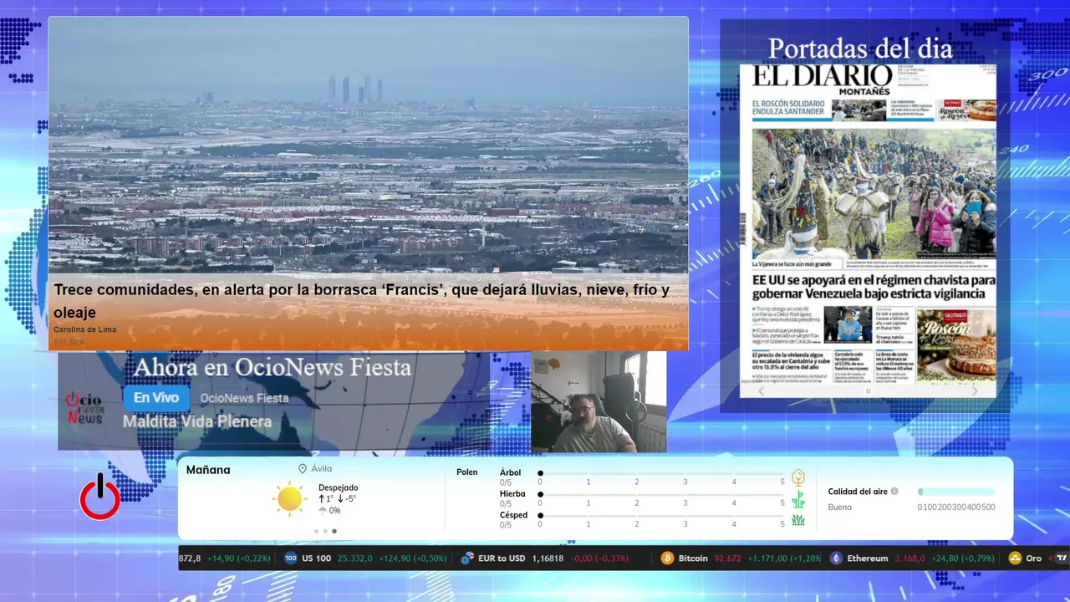This screenshot has width=1070, height=602.
Task: Open the Trece comunidades headline
Action: pos(361,301)
